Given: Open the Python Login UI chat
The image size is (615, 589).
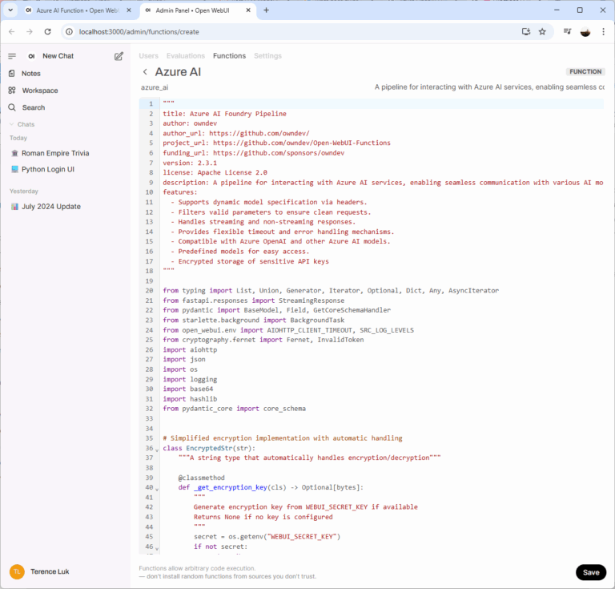Looking at the screenshot, I should coord(48,169).
